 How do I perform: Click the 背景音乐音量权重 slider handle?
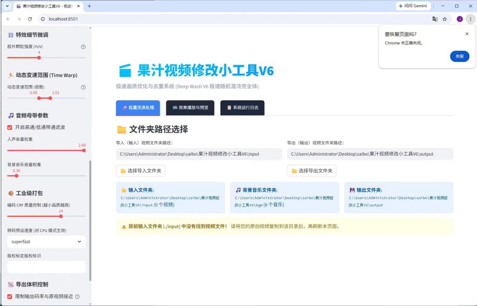16,176
